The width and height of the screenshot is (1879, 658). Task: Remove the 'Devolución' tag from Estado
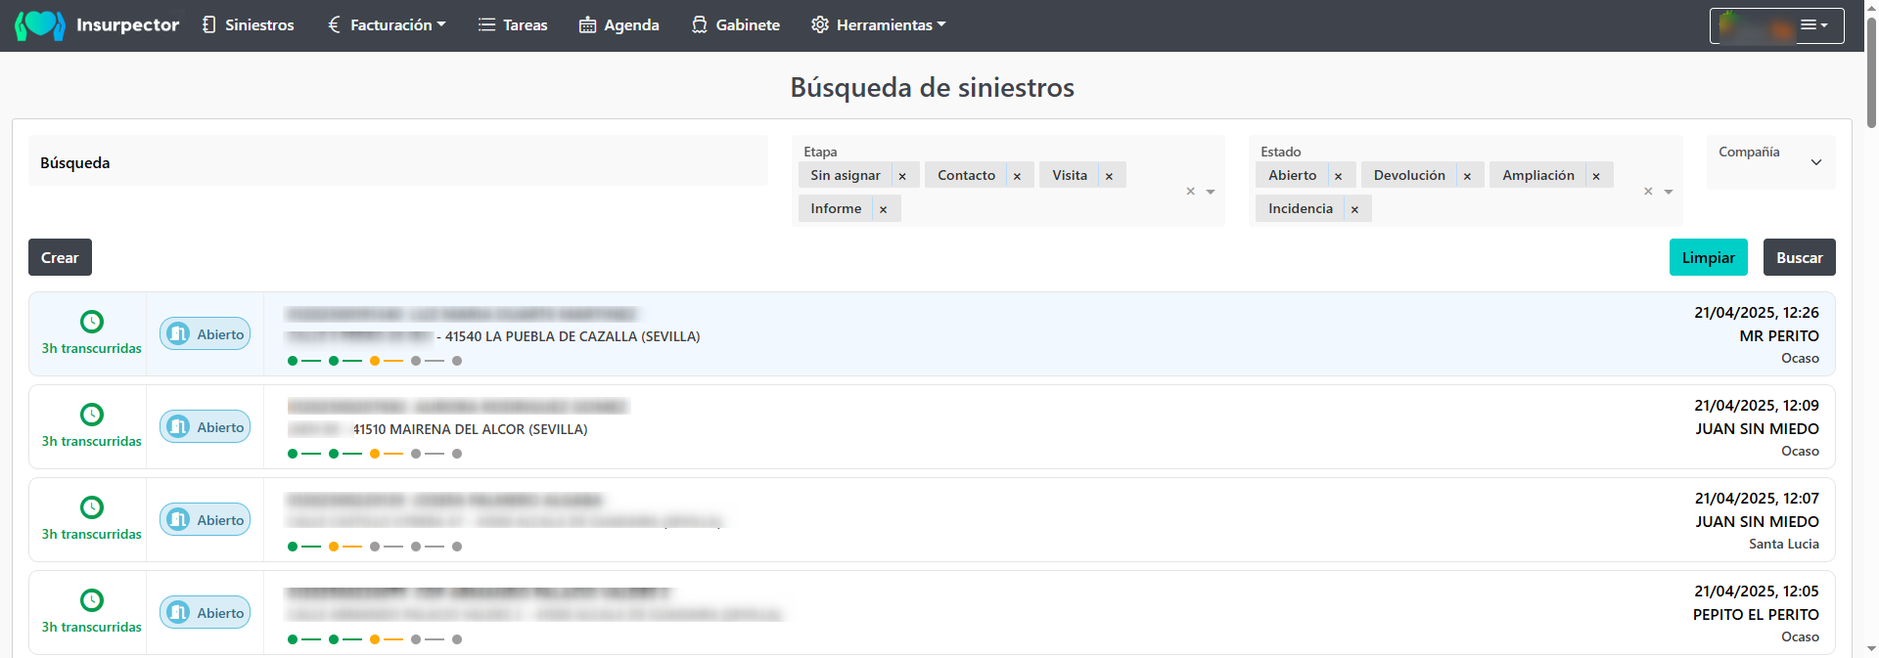tap(1467, 176)
